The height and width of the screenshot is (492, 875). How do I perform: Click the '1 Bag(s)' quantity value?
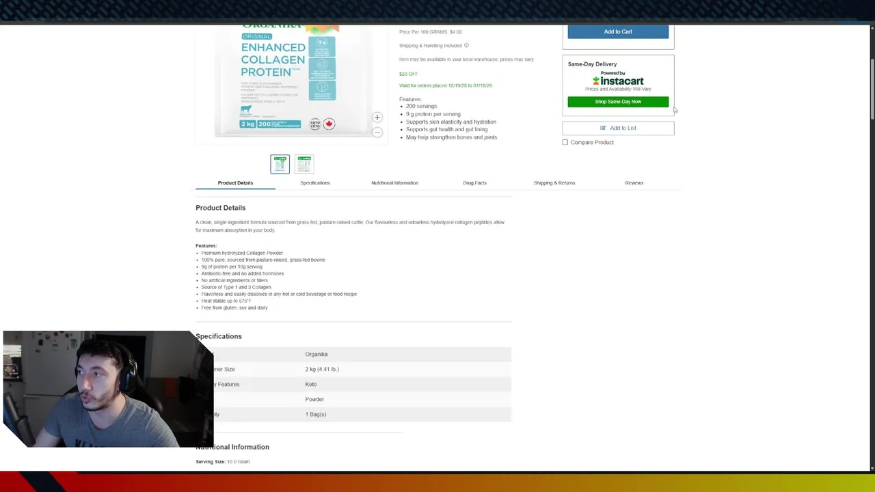click(x=316, y=414)
